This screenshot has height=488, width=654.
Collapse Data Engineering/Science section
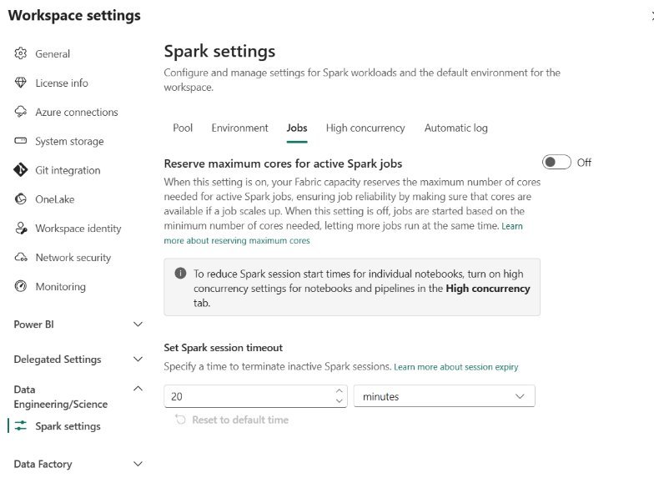[x=138, y=389]
